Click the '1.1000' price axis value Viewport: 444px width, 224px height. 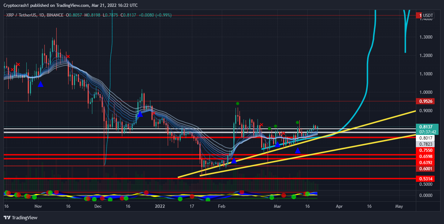(x=426, y=74)
